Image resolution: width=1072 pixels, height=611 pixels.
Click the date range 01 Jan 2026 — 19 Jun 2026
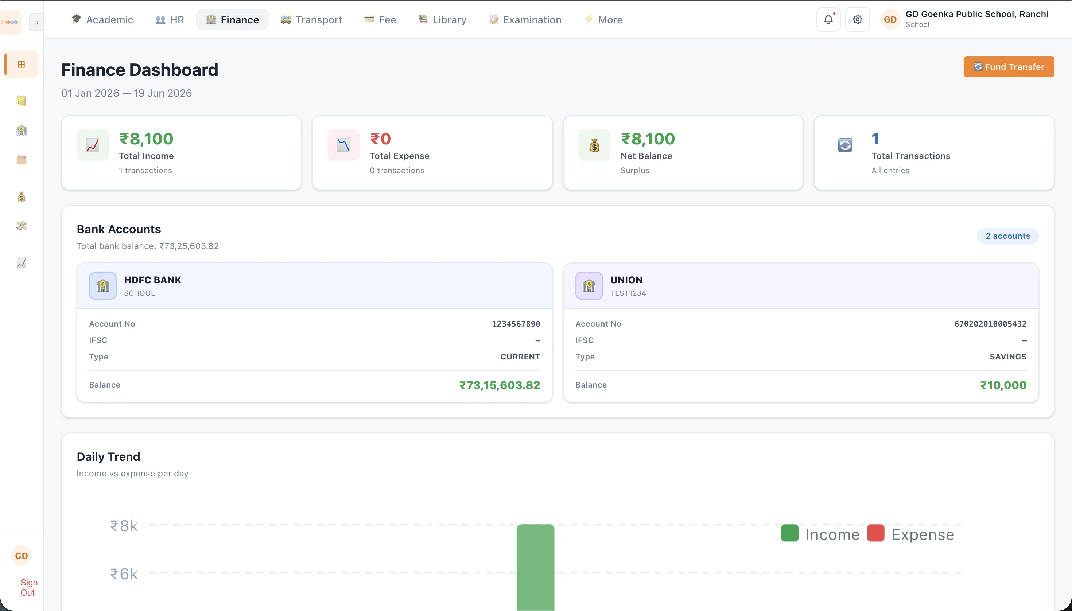tap(126, 93)
